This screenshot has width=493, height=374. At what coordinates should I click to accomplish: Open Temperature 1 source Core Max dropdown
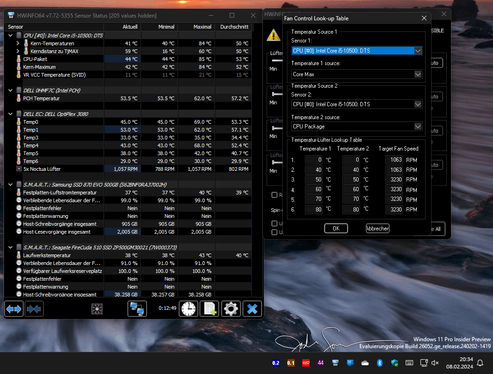point(357,74)
